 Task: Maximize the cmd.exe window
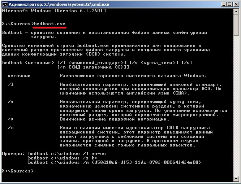coord(230,4)
